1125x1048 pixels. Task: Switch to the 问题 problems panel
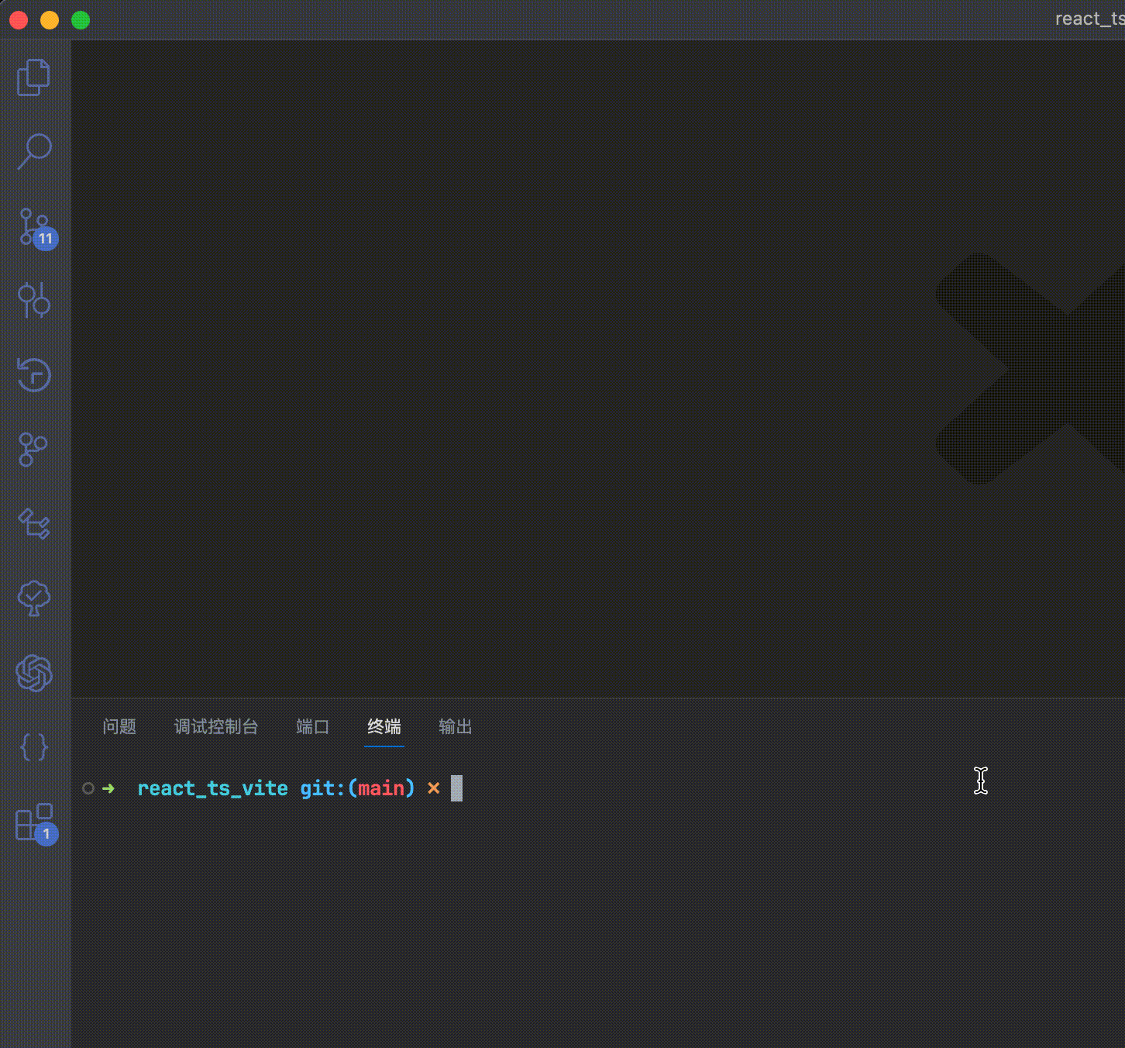(x=119, y=726)
